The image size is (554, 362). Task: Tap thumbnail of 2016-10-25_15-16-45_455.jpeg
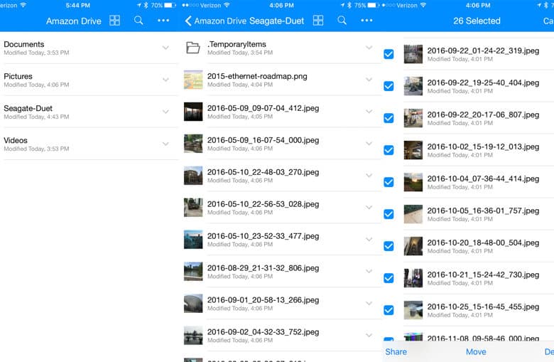(413, 310)
